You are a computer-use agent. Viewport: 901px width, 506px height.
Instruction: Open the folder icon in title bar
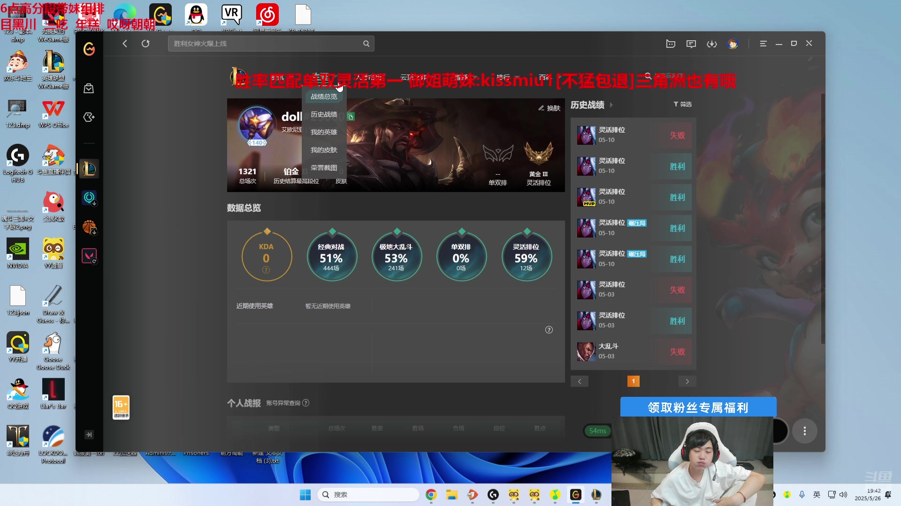[x=671, y=44]
